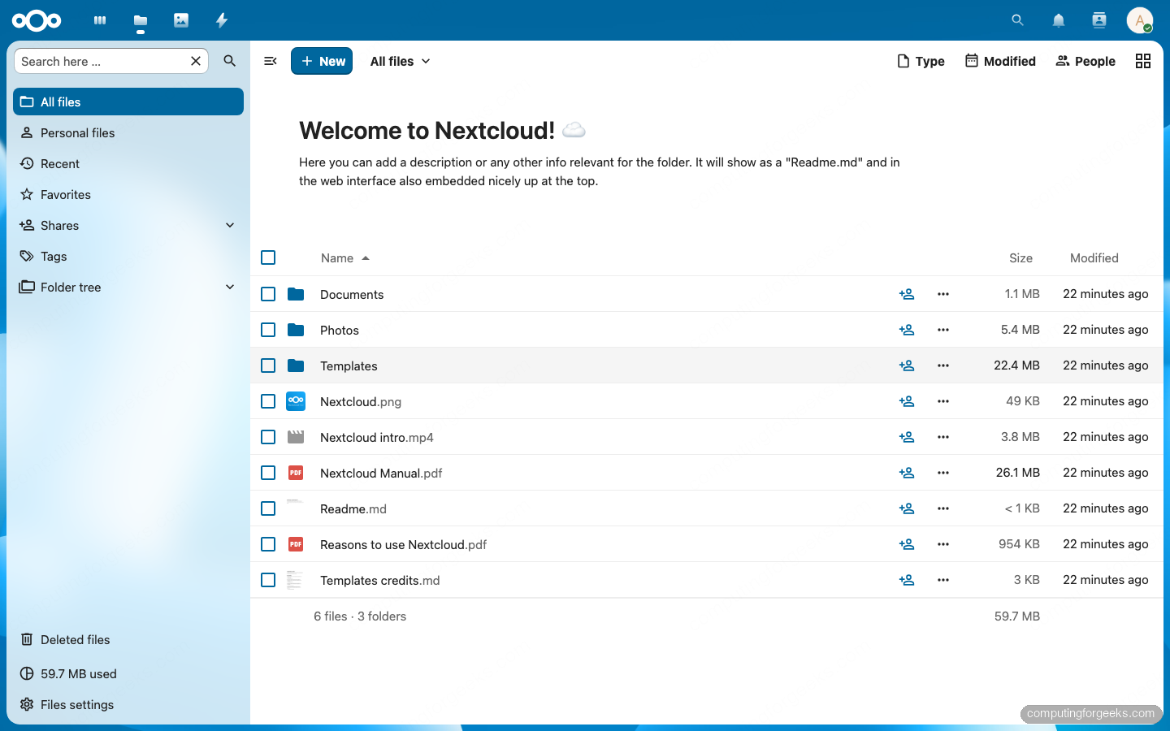Open the All files breadcrumb dropdown
1170x731 pixels.
[x=401, y=61]
